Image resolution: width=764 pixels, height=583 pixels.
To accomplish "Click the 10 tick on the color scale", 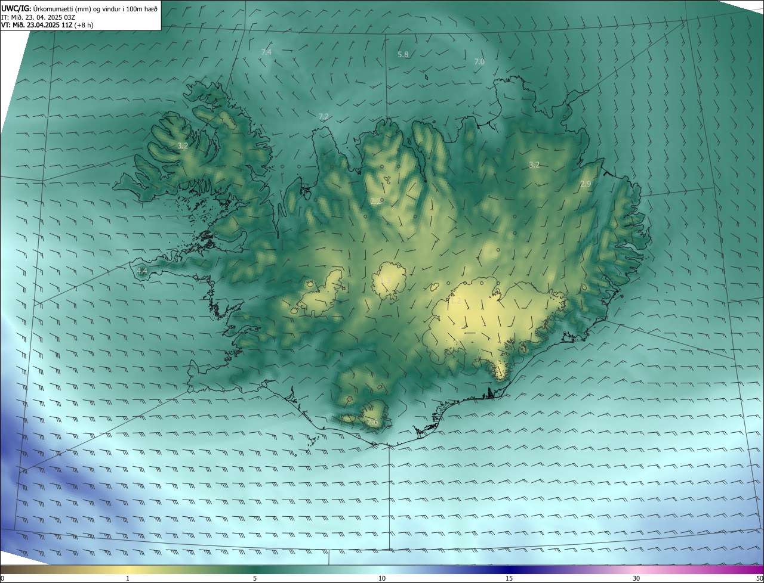I will [382, 579].
